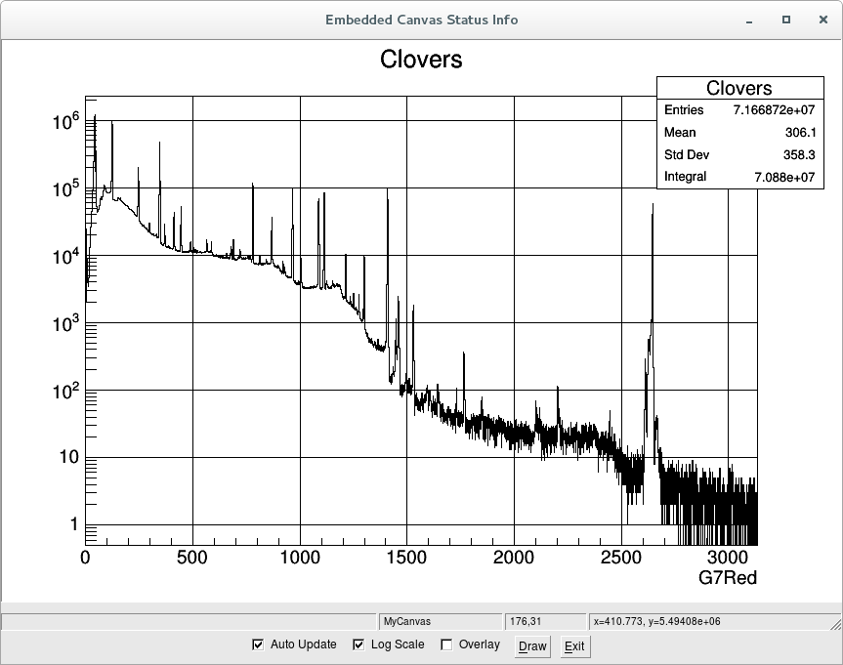Enable the Overlay checkbox
This screenshot has width=843, height=665.
[447, 644]
